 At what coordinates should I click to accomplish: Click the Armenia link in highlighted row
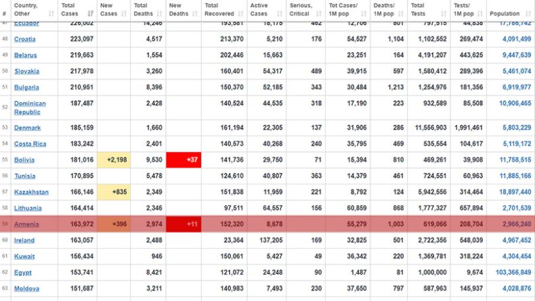pyautogui.click(x=26, y=224)
